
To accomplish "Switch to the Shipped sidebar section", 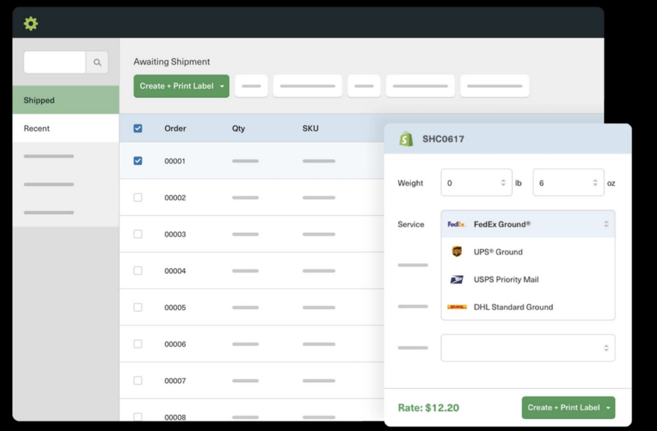I will point(38,100).
